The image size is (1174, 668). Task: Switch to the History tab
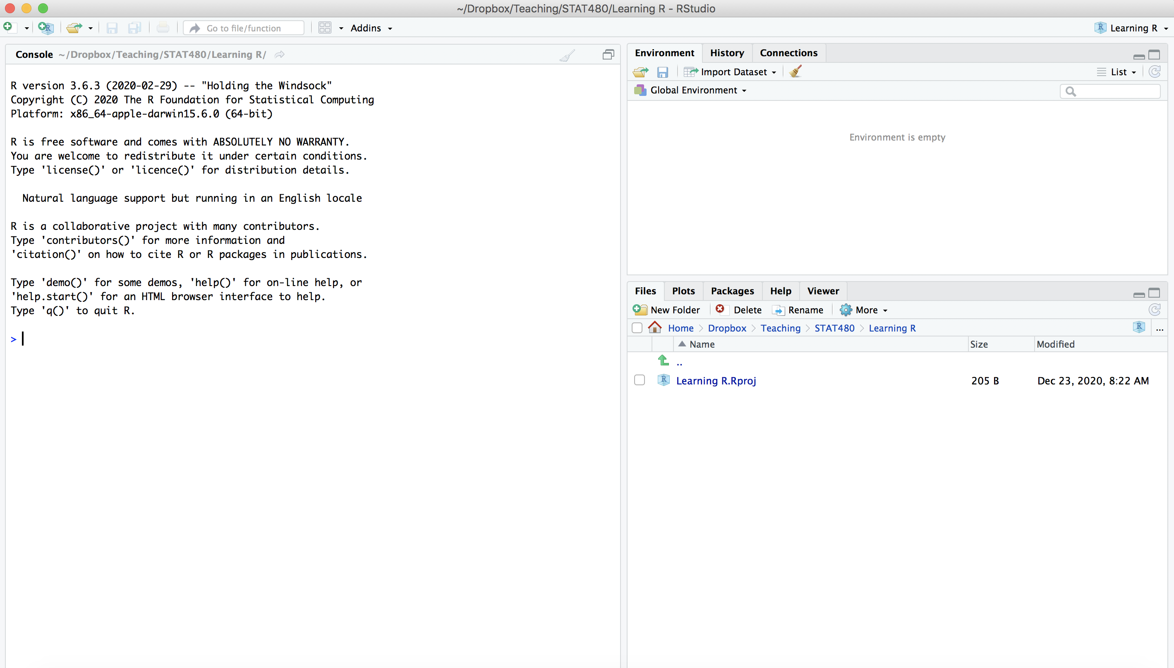click(727, 53)
